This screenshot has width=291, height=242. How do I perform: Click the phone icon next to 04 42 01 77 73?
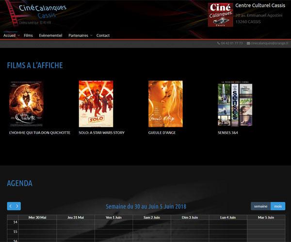coord(219,43)
